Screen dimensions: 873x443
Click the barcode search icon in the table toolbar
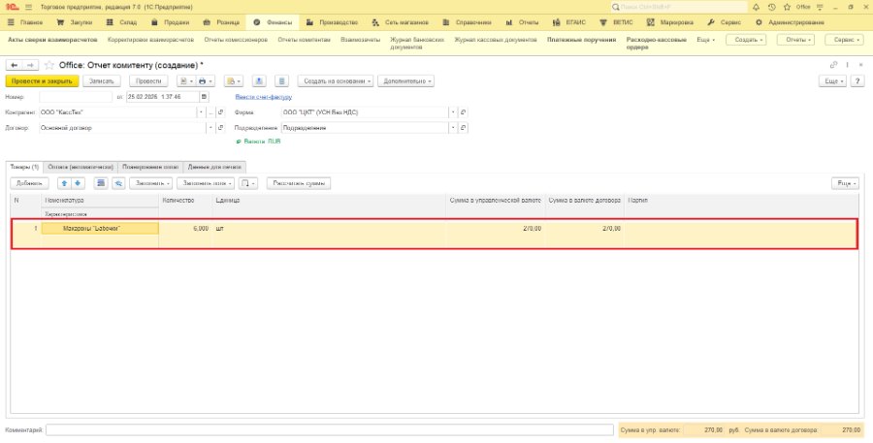click(101, 183)
